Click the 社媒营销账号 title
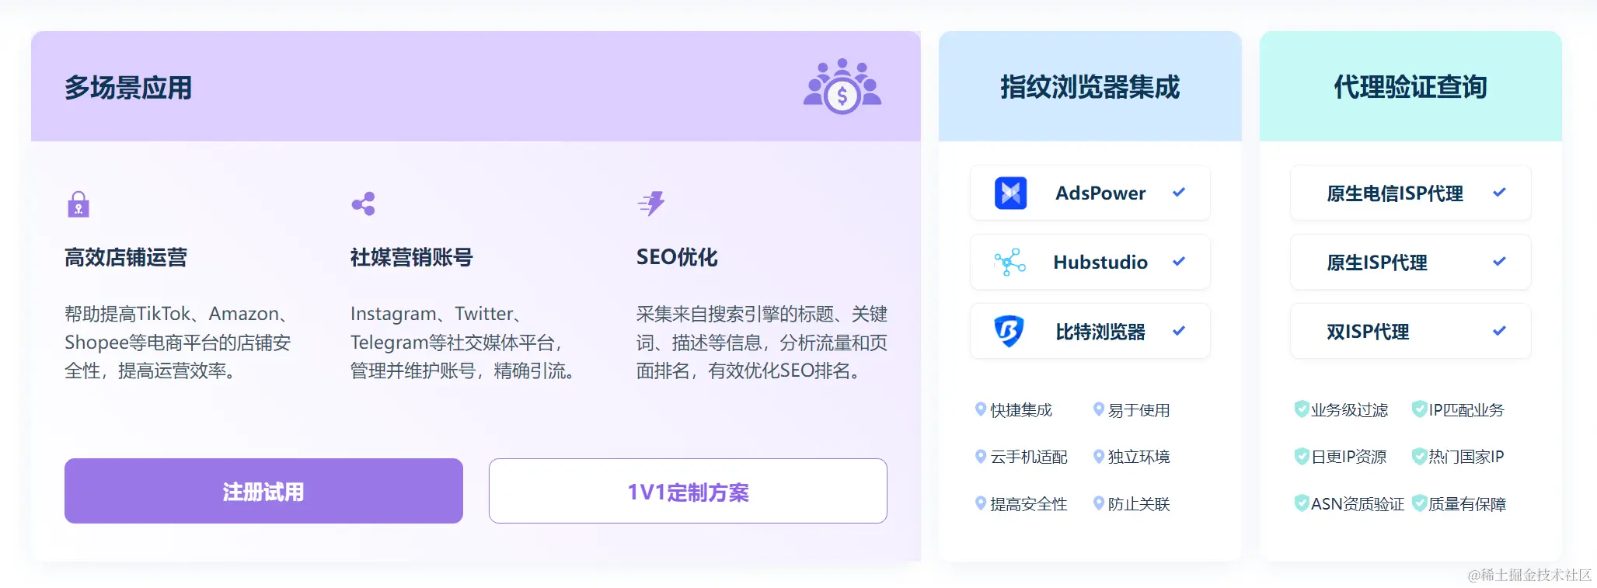This screenshot has height=588, width=1597. 412,257
